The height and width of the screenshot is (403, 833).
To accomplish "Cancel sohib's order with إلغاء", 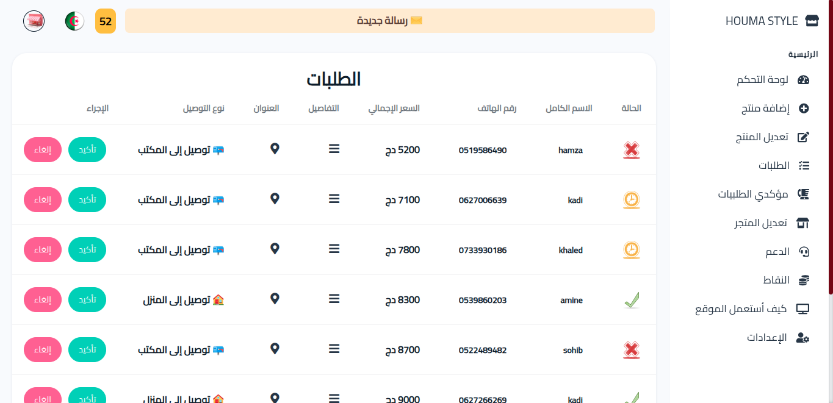I will [43, 350].
